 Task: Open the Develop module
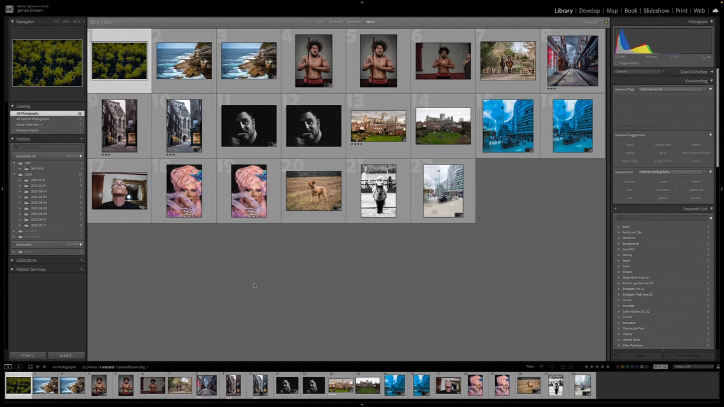click(589, 11)
